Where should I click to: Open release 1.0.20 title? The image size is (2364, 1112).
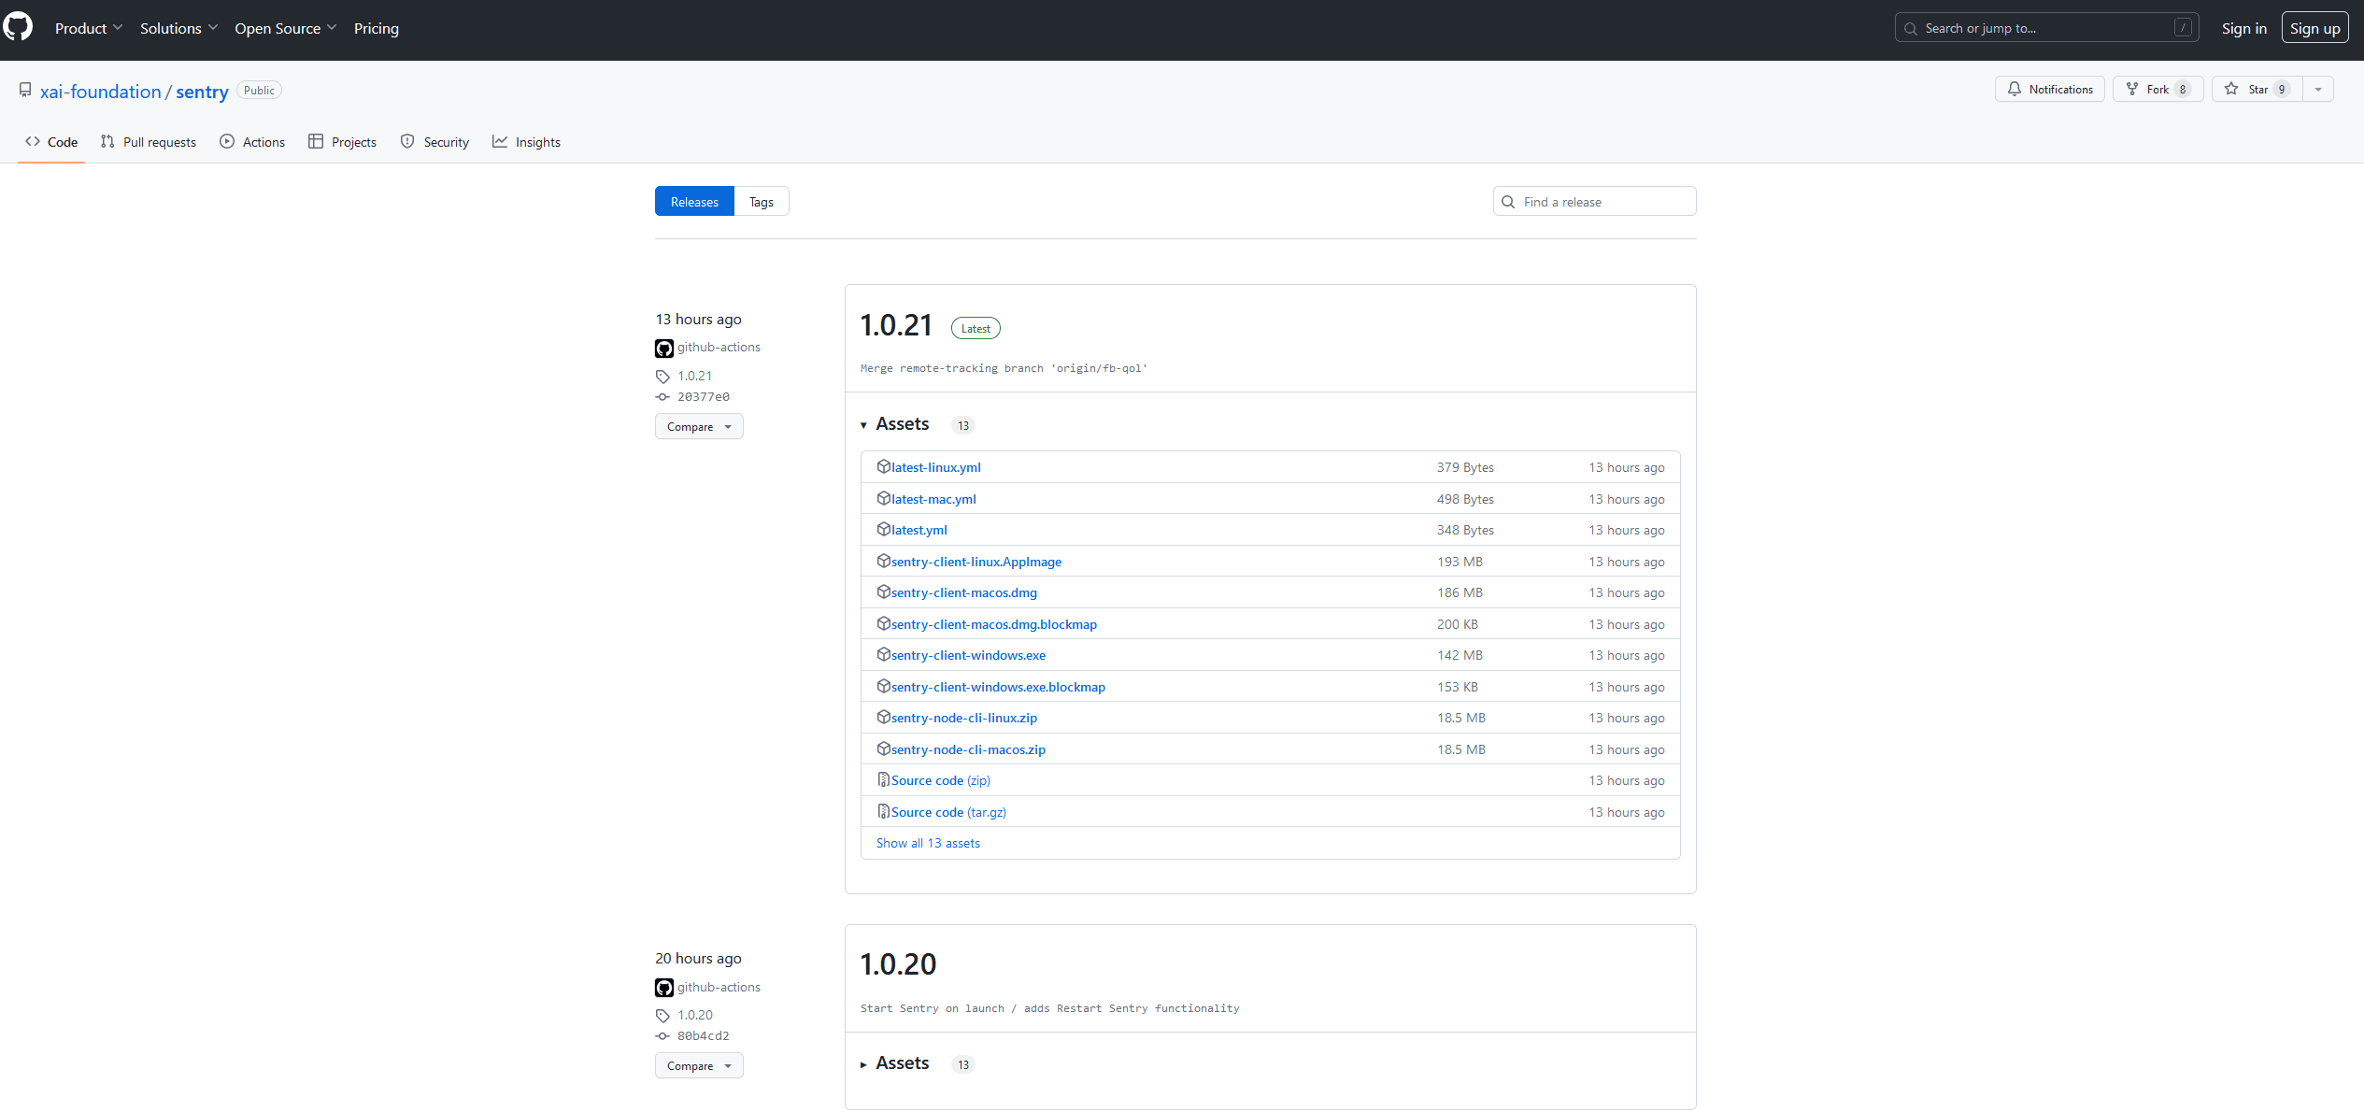(x=898, y=964)
